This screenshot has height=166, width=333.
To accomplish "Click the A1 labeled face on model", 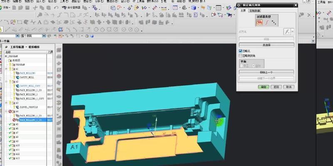I will click(74, 147).
